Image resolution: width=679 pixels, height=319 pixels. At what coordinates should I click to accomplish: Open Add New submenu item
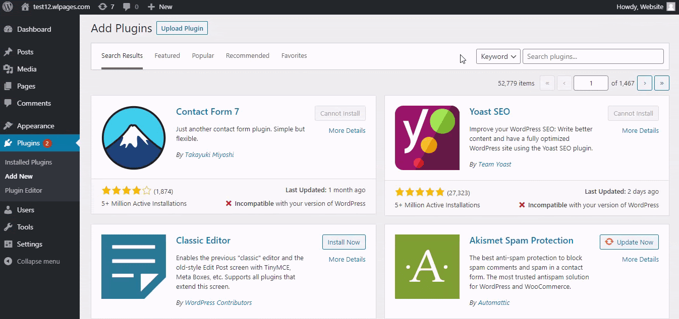19,176
